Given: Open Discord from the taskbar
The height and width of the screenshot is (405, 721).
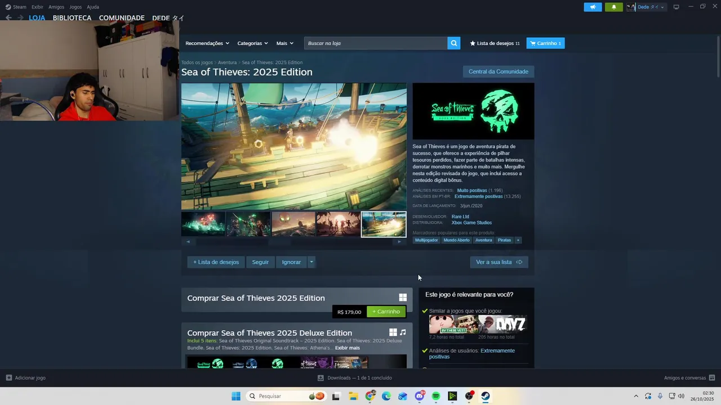Looking at the screenshot, I should coord(420,396).
